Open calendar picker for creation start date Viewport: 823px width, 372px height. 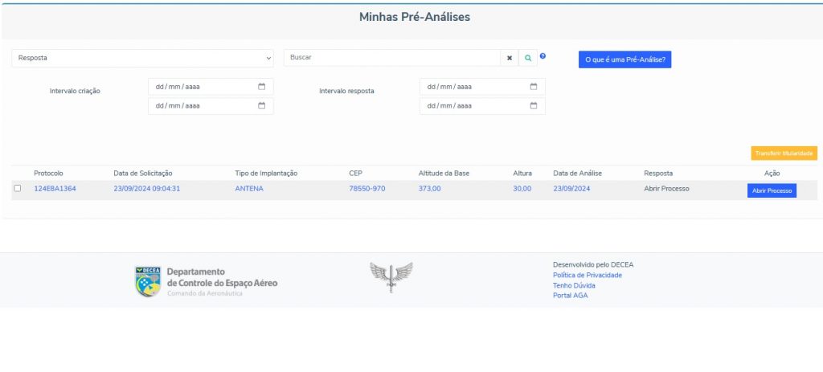click(262, 87)
